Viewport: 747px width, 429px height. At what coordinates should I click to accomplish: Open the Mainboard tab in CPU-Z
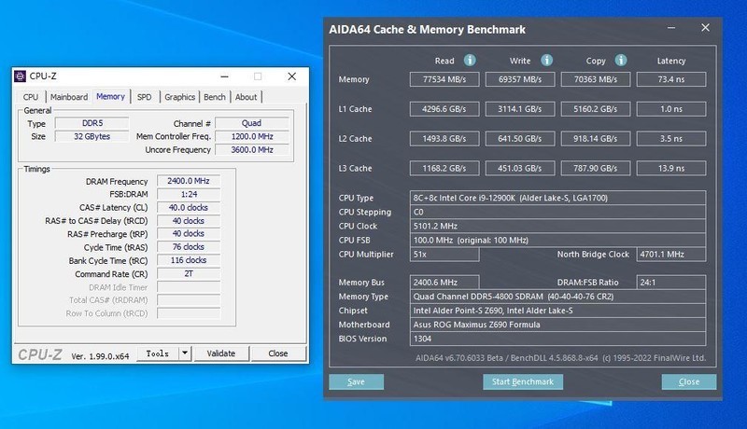tap(69, 97)
